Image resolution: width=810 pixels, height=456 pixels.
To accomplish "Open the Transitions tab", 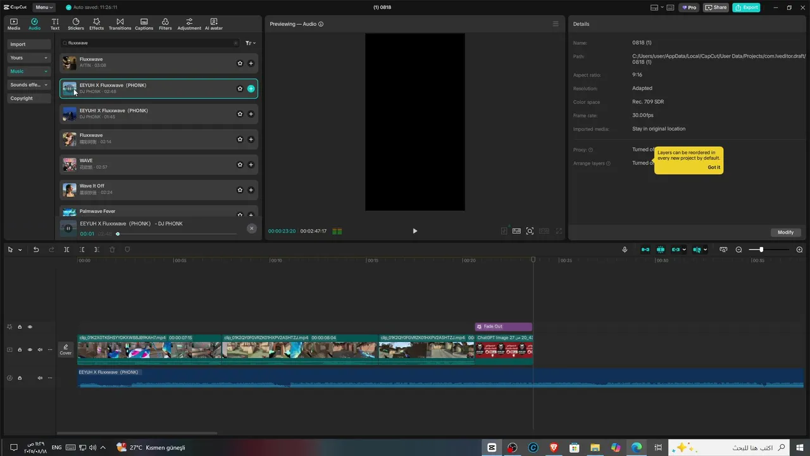I will click(120, 24).
